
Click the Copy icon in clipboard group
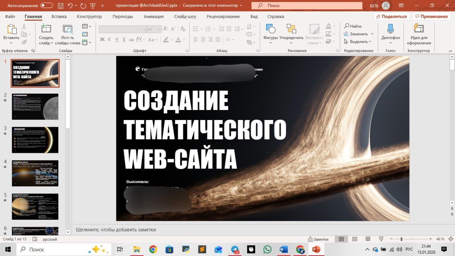[x=24, y=35]
